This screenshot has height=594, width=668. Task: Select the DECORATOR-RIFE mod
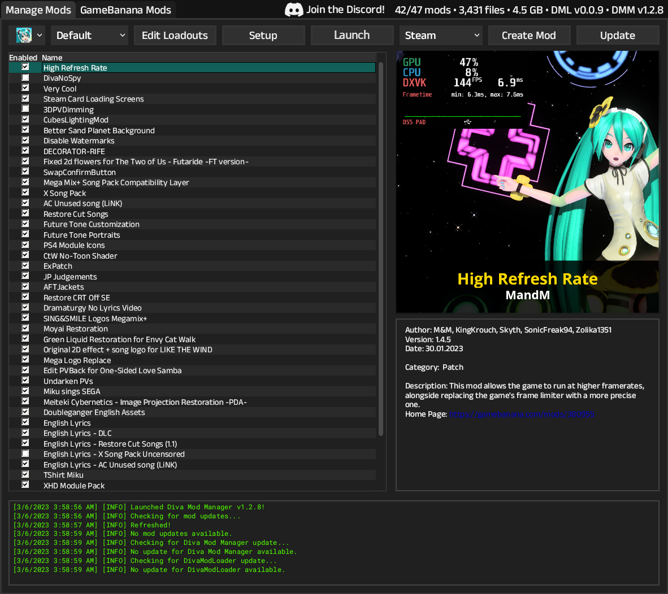tap(192, 151)
